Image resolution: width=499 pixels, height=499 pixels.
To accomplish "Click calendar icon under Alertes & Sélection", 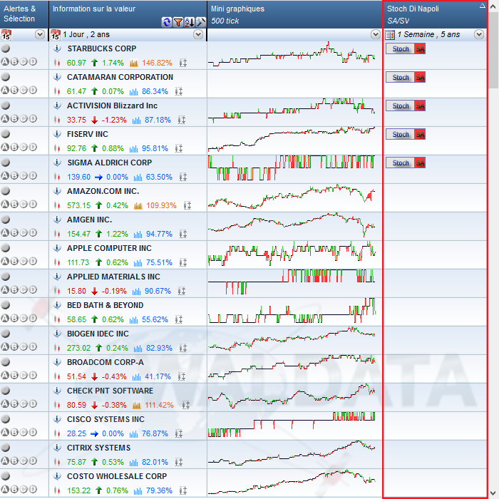I will [x=6, y=35].
